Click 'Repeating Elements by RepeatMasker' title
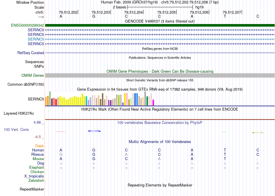The image size is (275, 196). click(x=160, y=185)
